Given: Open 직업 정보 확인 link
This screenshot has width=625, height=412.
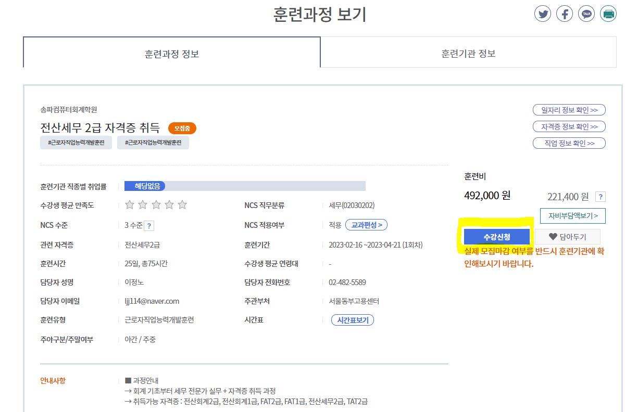Looking at the screenshot, I should [569, 143].
